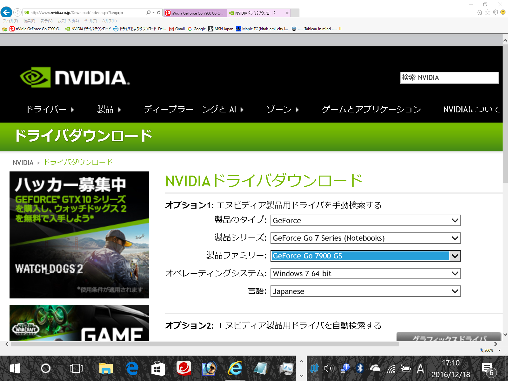
Task: Open Tableau in mind favorites link
Action: (x=317, y=29)
